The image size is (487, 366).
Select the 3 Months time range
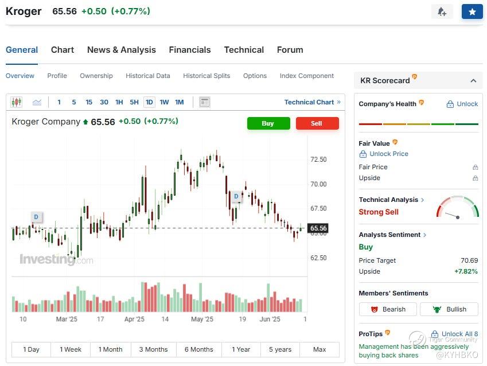click(x=153, y=349)
